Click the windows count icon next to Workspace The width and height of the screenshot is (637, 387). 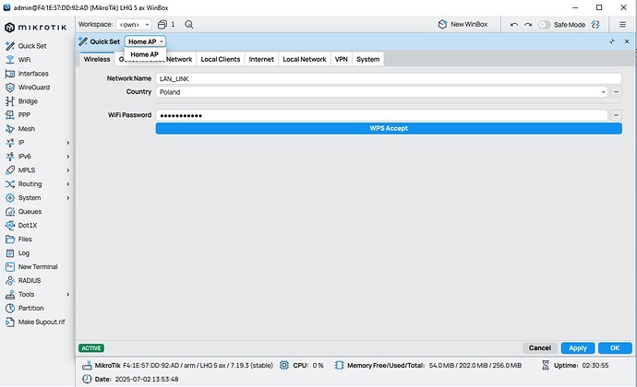(x=162, y=24)
